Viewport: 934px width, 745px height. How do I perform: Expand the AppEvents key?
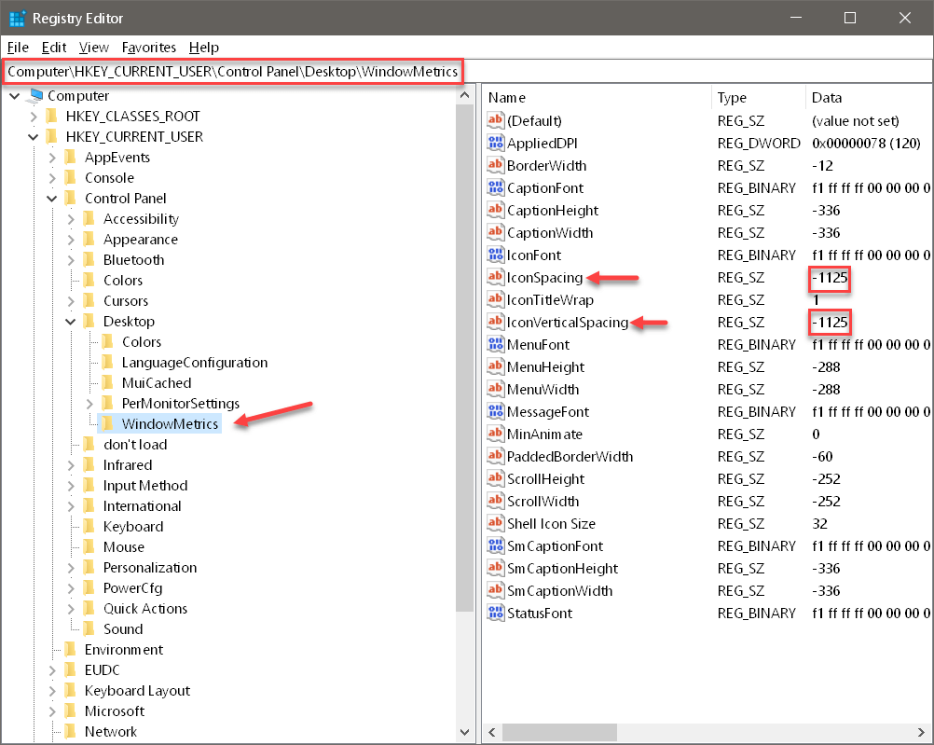[x=52, y=158]
